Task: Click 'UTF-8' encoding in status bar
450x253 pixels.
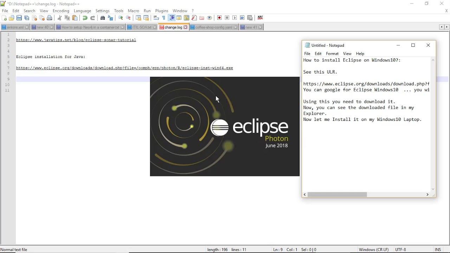Action: tap(401, 249)
